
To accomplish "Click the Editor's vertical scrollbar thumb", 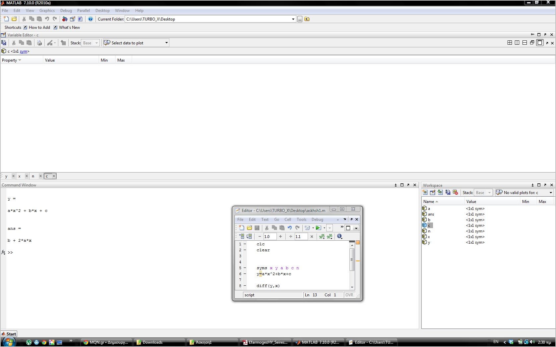I will pos(352,259).
